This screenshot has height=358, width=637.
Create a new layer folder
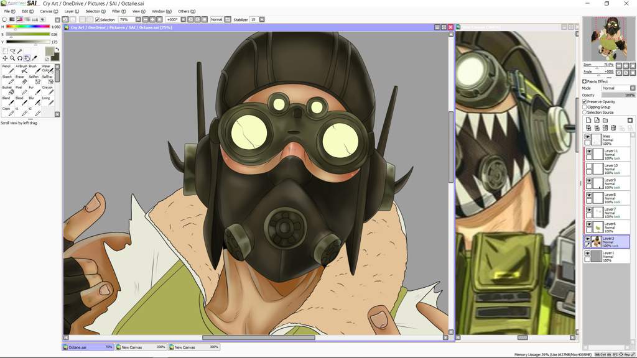605,120
